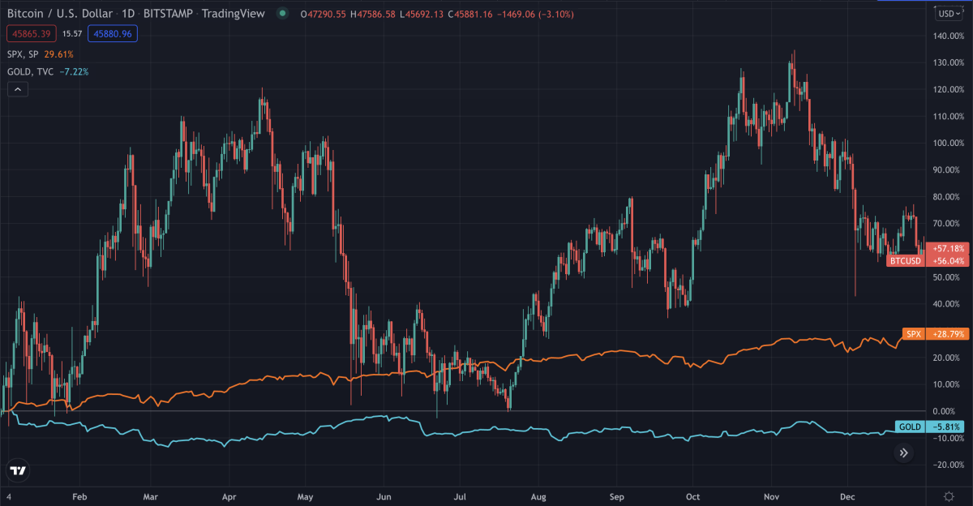Click the L45692.13 low value in header
This screenshot has width=973, height=506.
tap(426, 14)
